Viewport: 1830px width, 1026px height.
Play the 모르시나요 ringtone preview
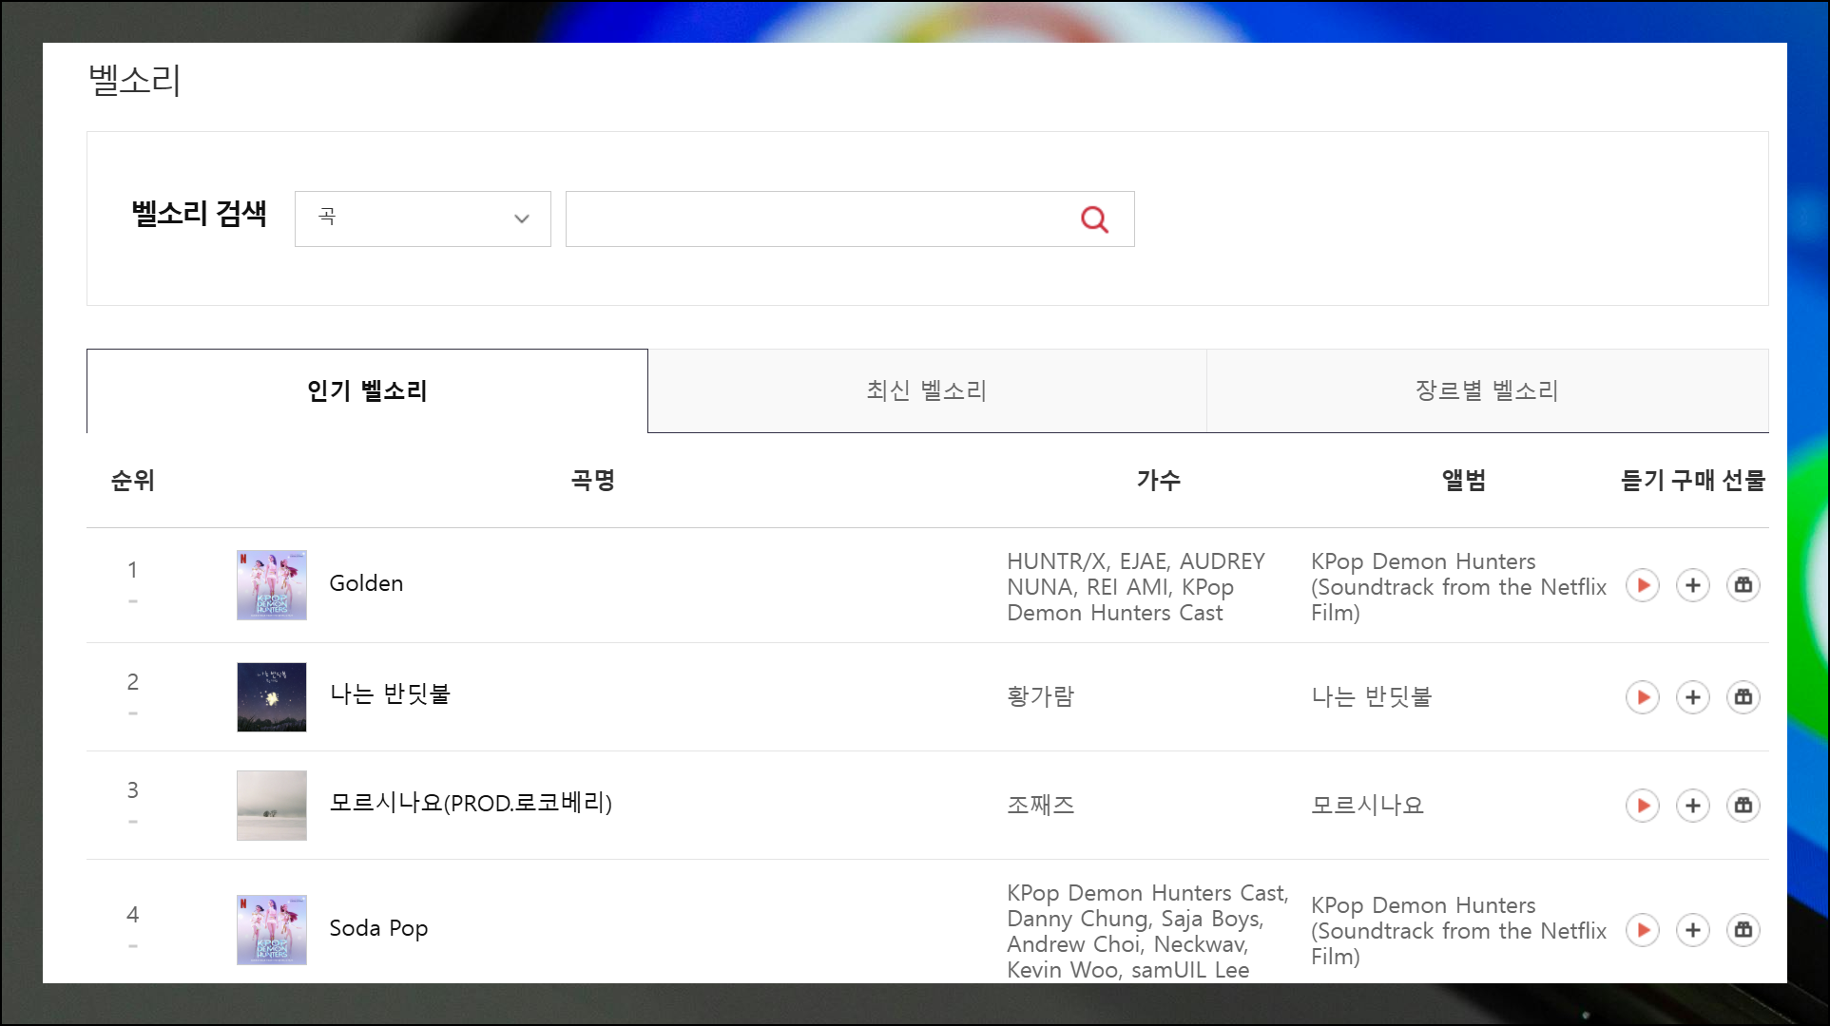coord(1642,806)
